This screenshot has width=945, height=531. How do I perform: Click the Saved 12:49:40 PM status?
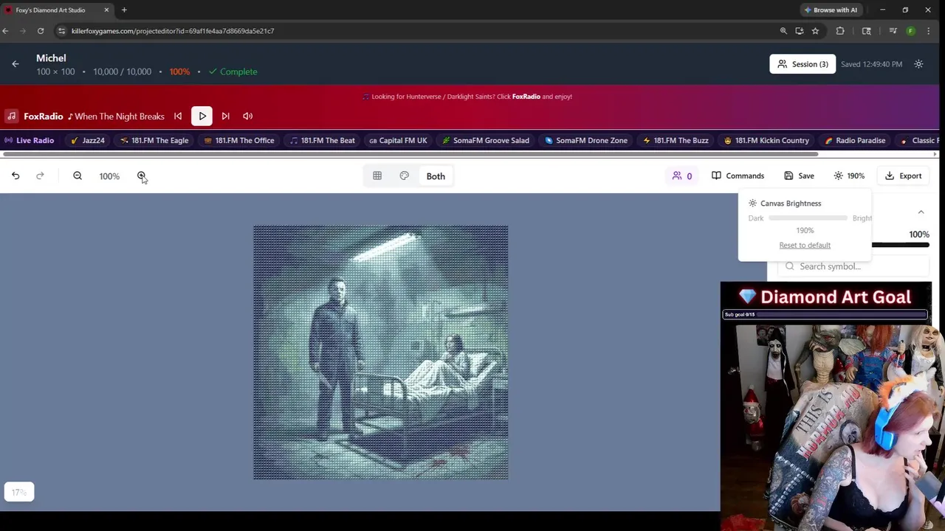(871, 64)
